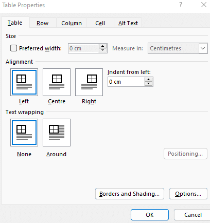Increase preferred width spinner up arrow
The height and width of the screenshot is (223, 210).
102,46
